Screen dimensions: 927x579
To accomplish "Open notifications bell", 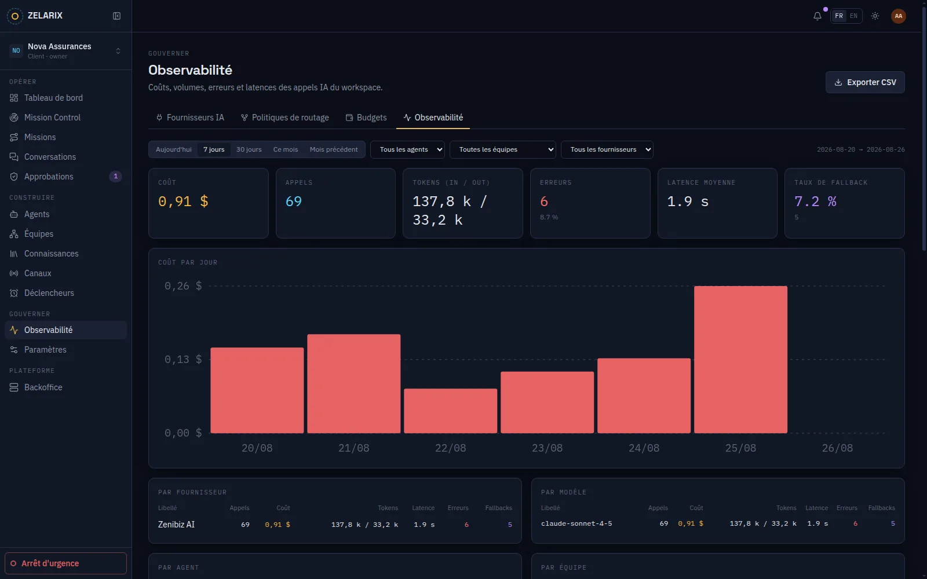I will point(817,16).
